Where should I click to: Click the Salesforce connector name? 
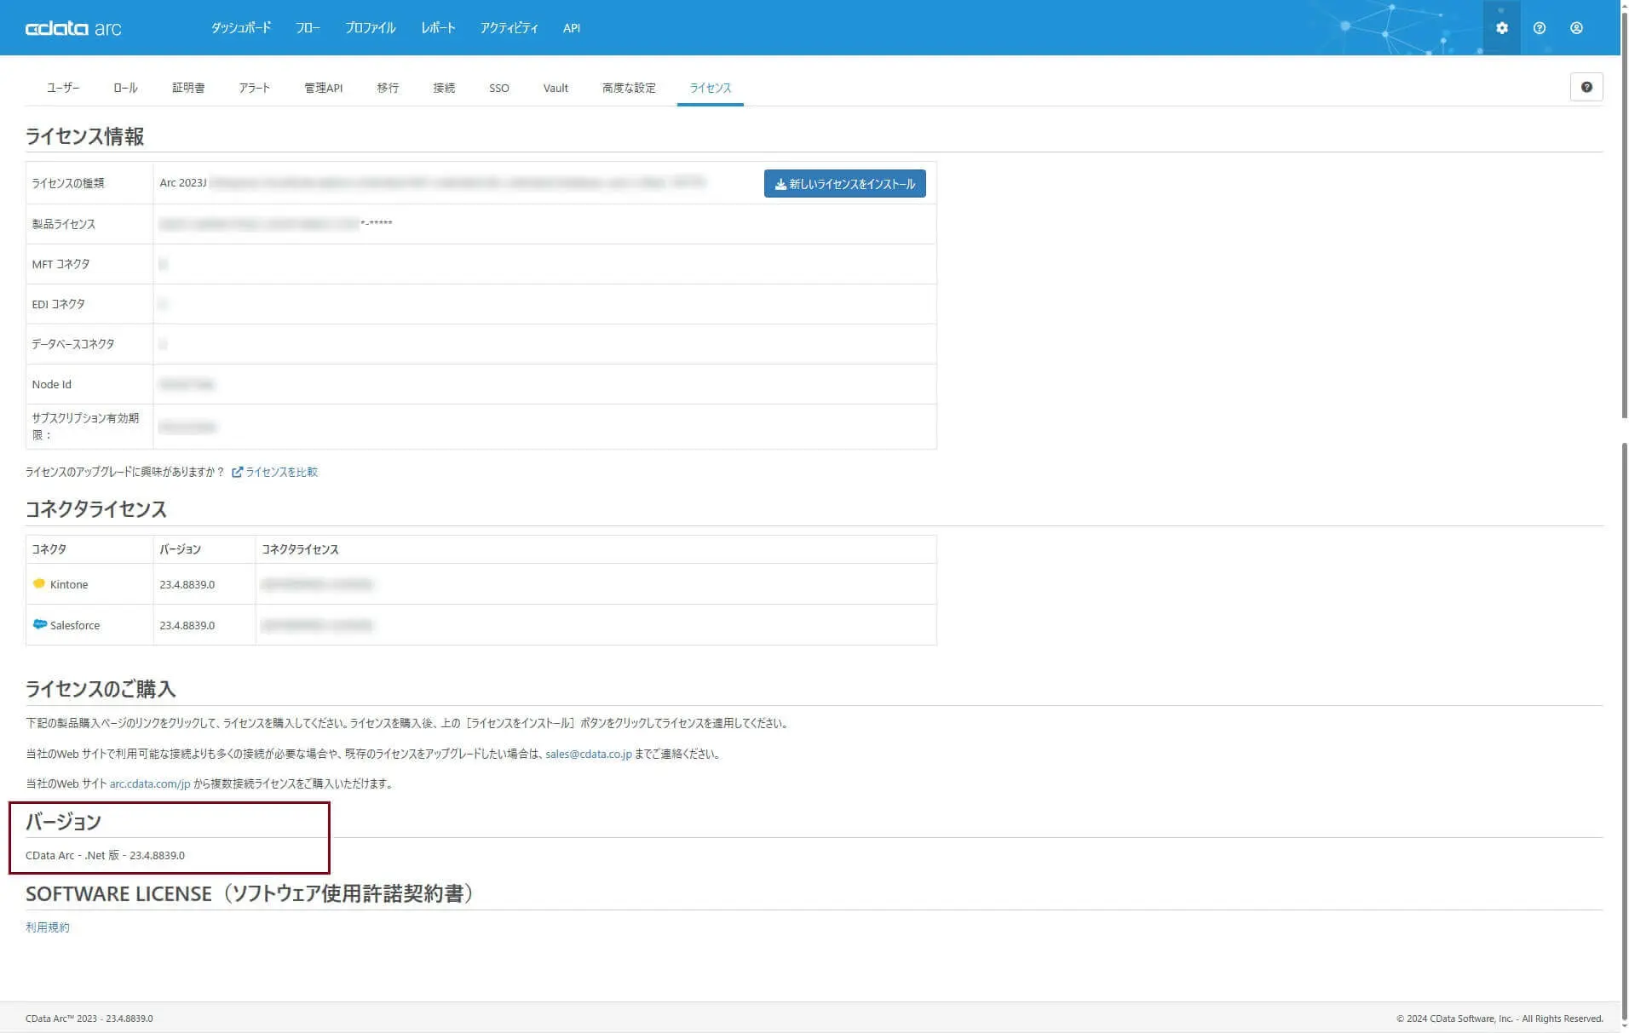75,625
